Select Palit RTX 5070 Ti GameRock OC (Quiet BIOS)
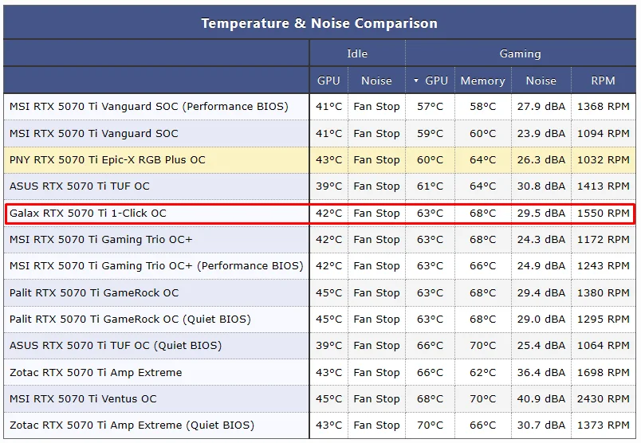Screen dimensions: 641x443 pos(130,320)
